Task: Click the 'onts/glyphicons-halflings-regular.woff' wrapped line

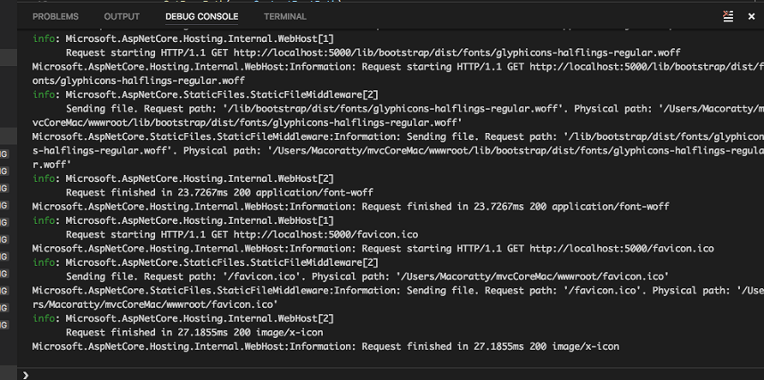Action: pyautogui.click(x=139, y=80)
